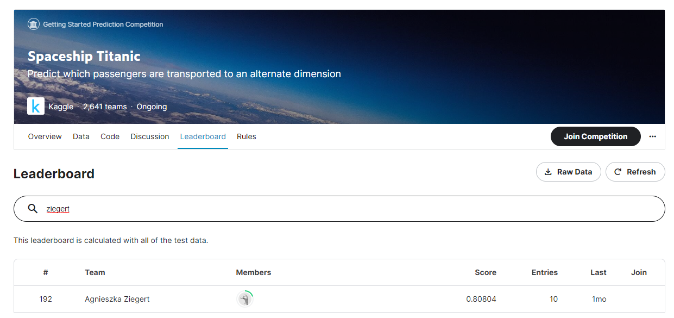674x318 pixels.
Task: Click the entries count link showing 10
Action: pyautogui.click(x=553, y=299)
